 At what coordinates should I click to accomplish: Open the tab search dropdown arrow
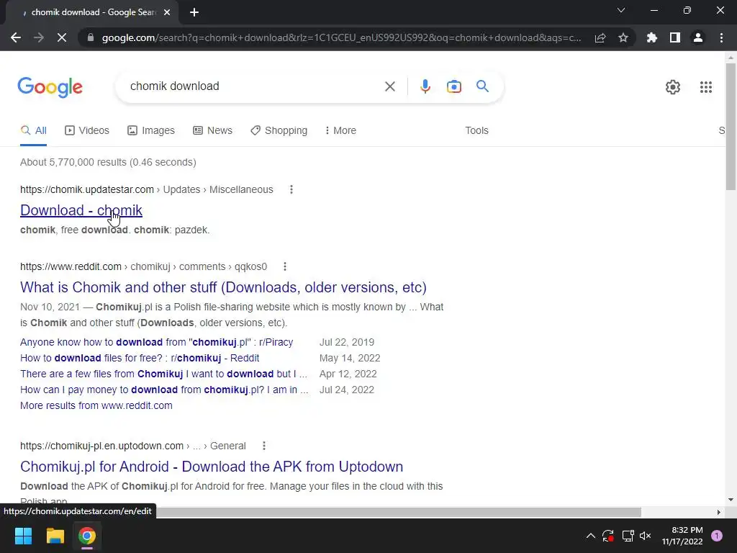(621, 10)
